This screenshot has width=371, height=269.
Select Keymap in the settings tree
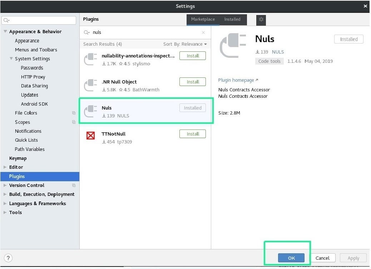tap(18, 158)
